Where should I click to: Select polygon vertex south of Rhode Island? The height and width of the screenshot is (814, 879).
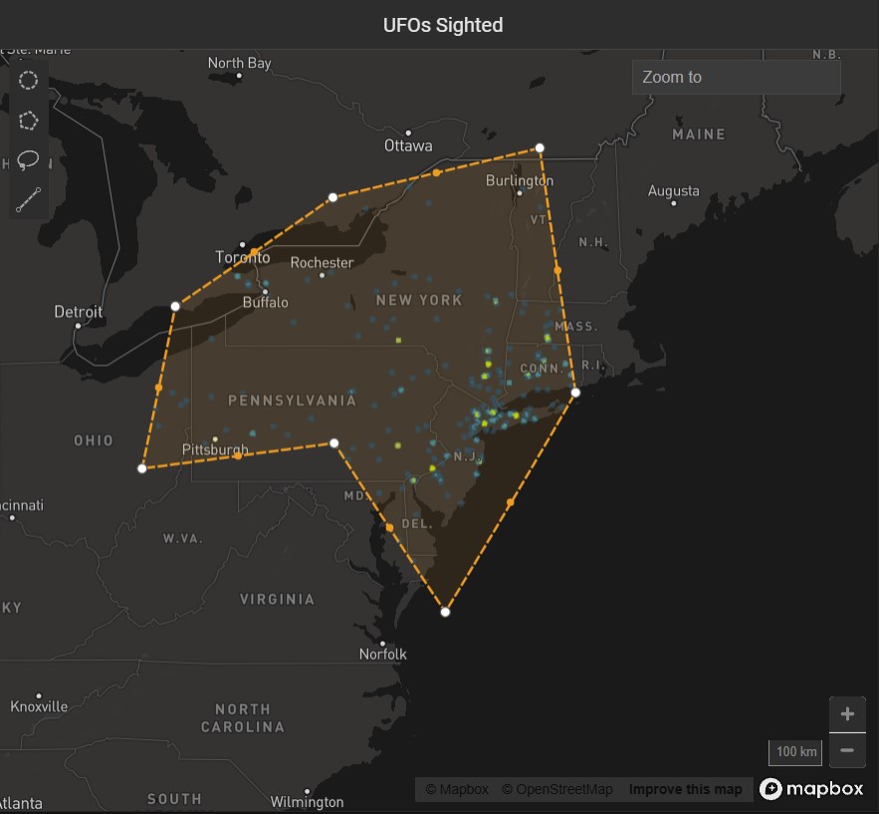(575, 393)
